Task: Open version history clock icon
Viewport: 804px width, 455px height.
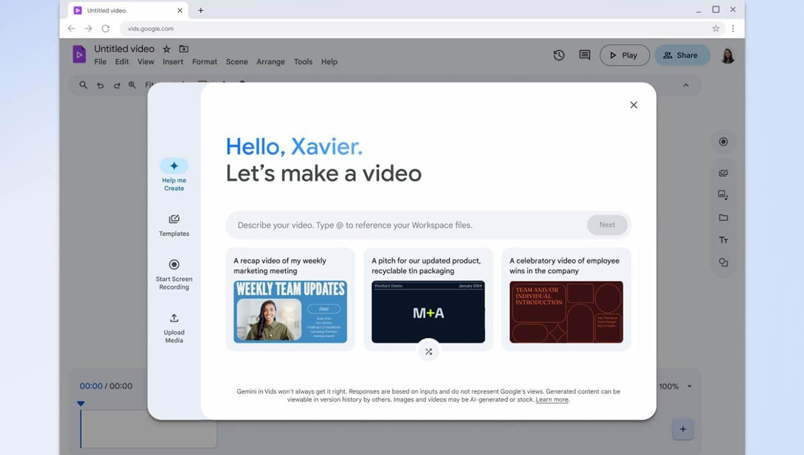Action: click(559, 56)
